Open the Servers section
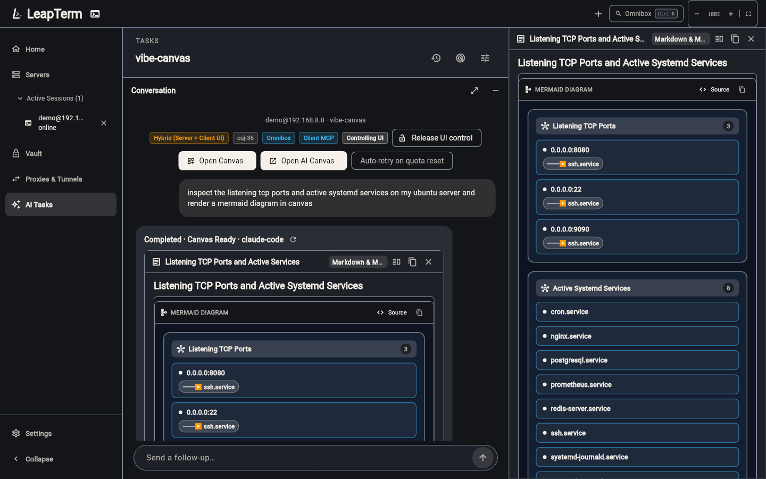The height and width of the screenshot is (479, 766). [61, 75]
